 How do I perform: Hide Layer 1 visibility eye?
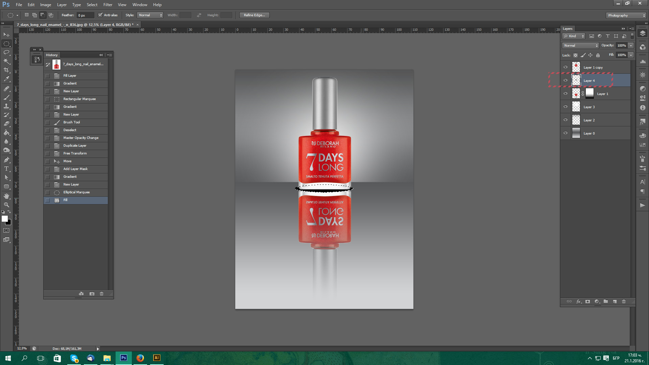pyautogui.click(x=566, y=94)
